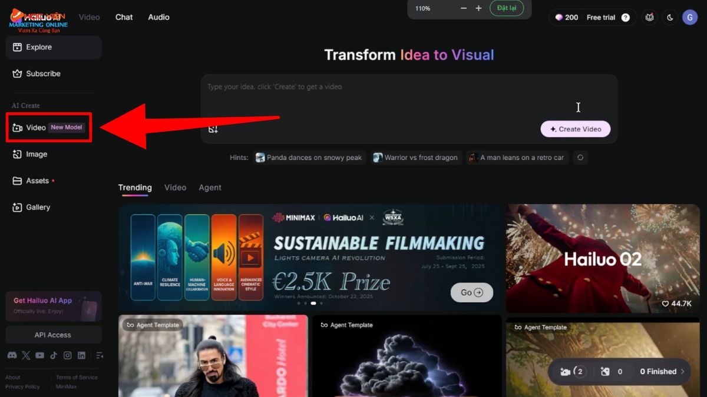Open the About link
This screenshot has height=397, width=707.
(x=13, y=378)
